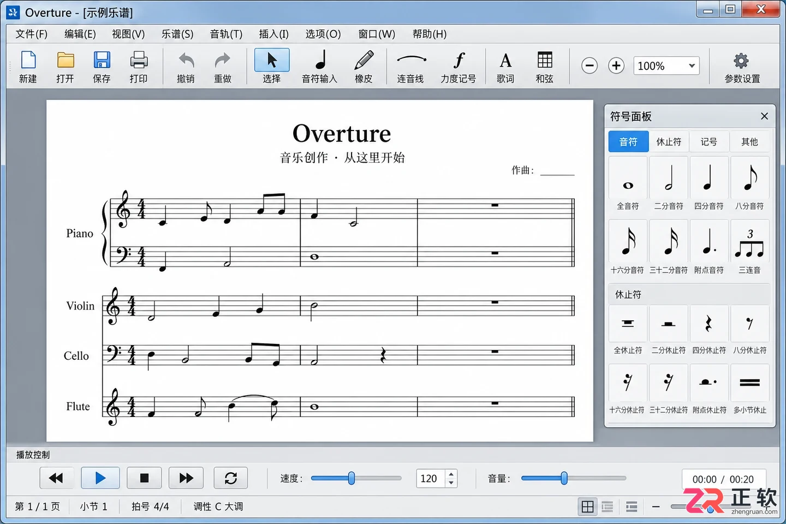Click the 音量 volume slider handle

click(564, 479)
